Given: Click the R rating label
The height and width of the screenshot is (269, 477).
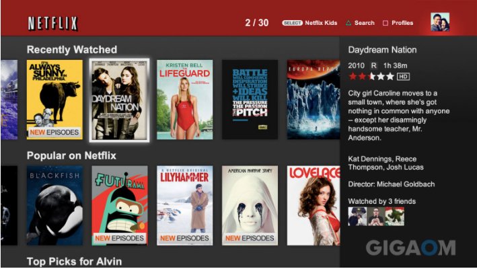Looking at the screenshot, I should (373, 66).
